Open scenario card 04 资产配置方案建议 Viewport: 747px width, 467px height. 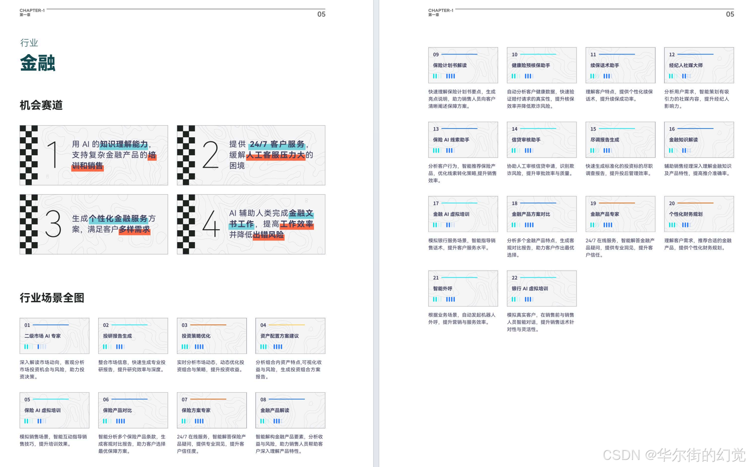pyautogui.click(x=290, y=336)
